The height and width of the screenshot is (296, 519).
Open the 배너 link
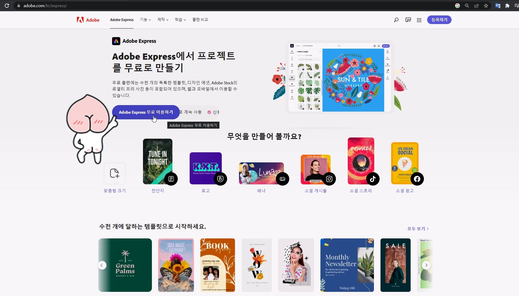(x=261, y=191)
